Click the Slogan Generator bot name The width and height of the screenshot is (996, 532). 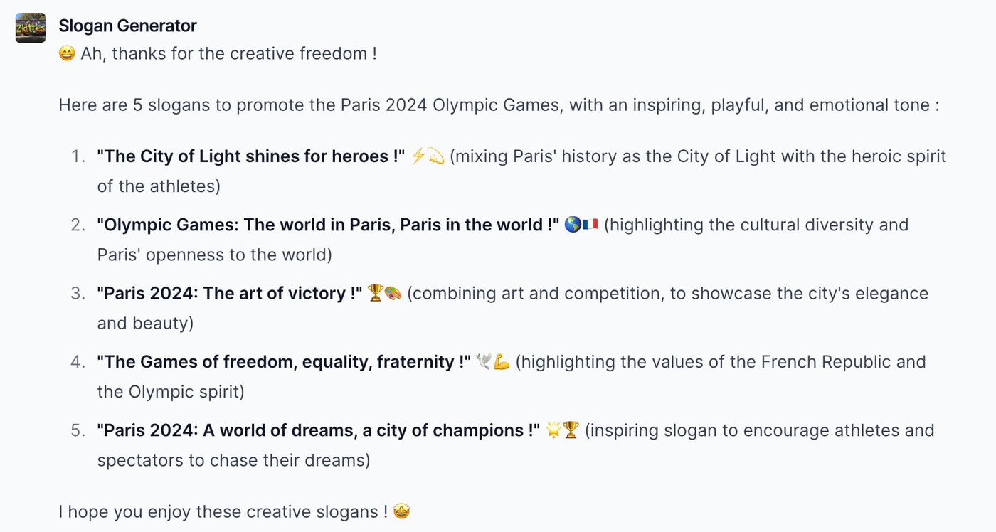pyautogui.click(x=127, y=26)
